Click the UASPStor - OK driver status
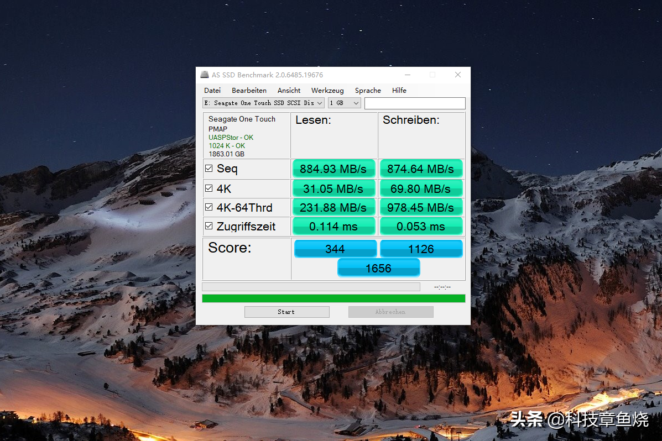 (231, 138)
